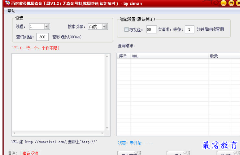240x155 pixels.
Task: Click the red URL（一行一个，个数不限） label
Action: (x=36, y=48)
